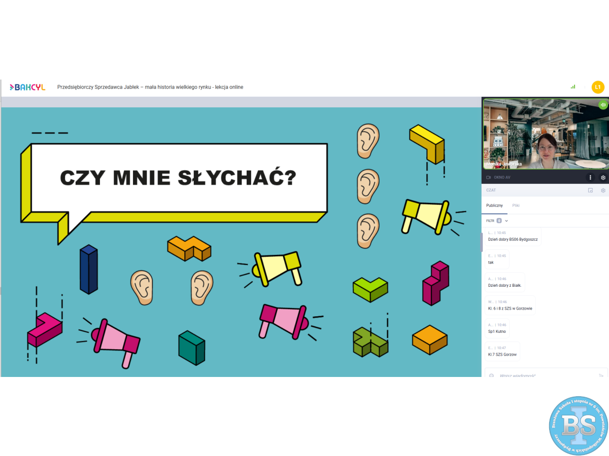The height and width of the screenshot is (456, 609).
Task: Open the L1 user avatar menu
Action: point(598,87)
